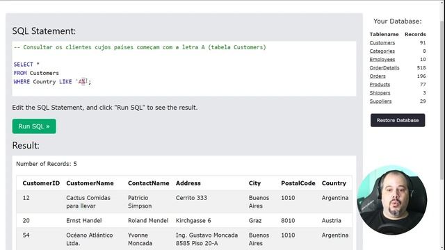The height and width of the screenshot is (250, 445).
Task: Select the Ernst Handel result row
Action: pyautogui.click(x=184, y=220)
